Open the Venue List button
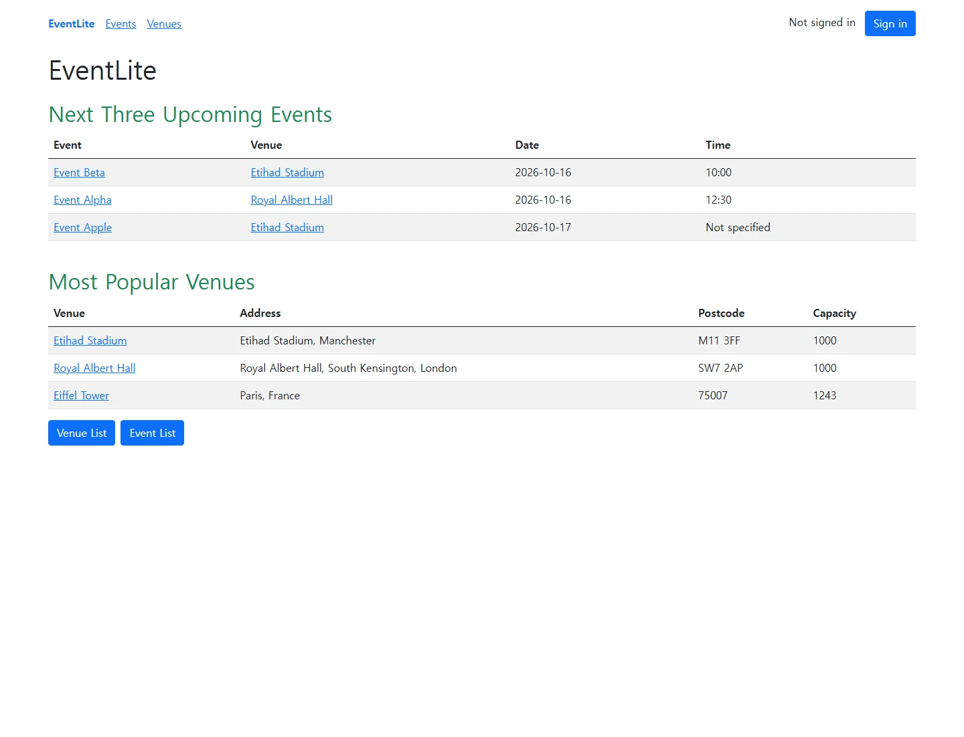The height and width of the screenshot is (737, 964). [82, 433]
